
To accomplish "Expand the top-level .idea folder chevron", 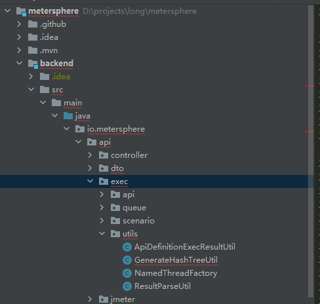I will (19, 37).
